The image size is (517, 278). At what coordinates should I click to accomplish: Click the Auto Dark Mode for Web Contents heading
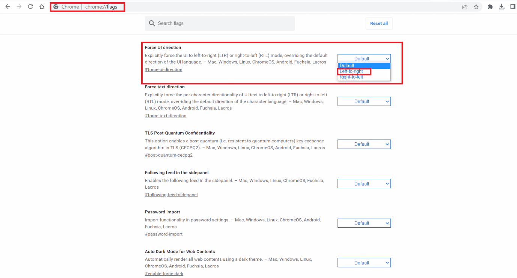coord(180,252)
